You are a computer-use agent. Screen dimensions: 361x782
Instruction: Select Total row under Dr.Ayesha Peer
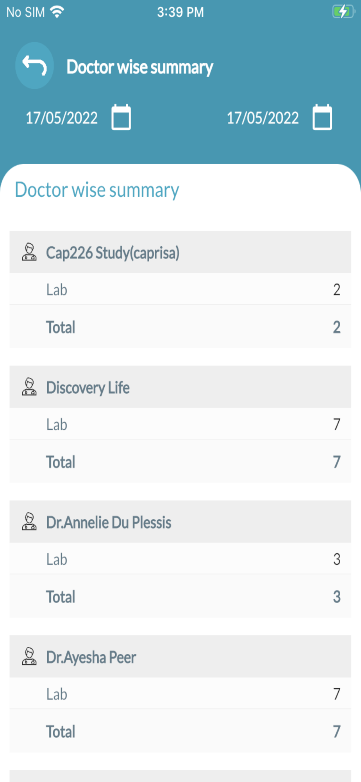(180, 731)
